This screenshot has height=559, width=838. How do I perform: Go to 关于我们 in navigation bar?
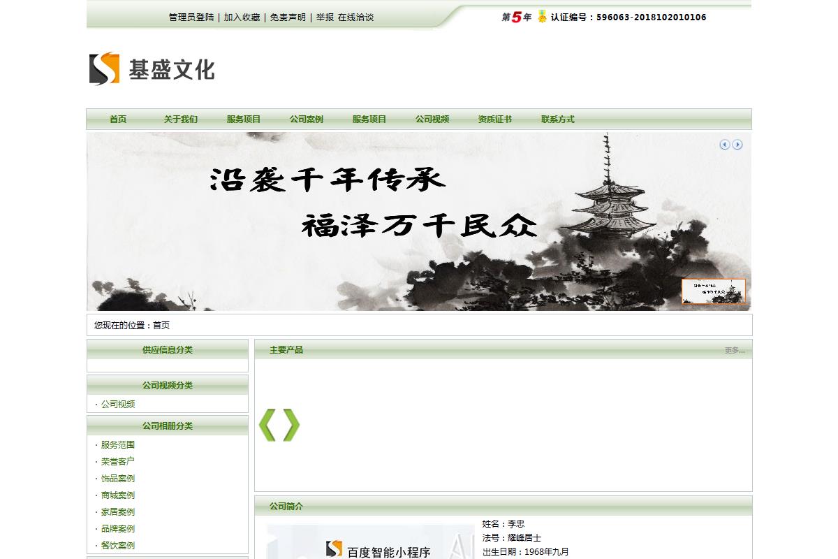coord(181,119)
